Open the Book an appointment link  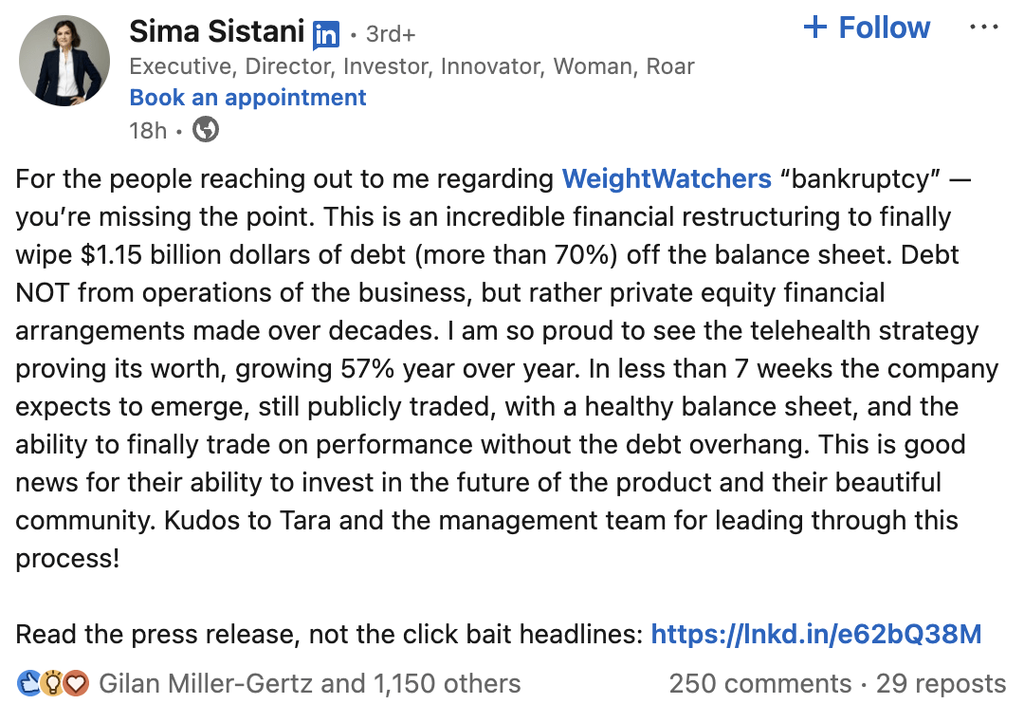tap(247, 98)
